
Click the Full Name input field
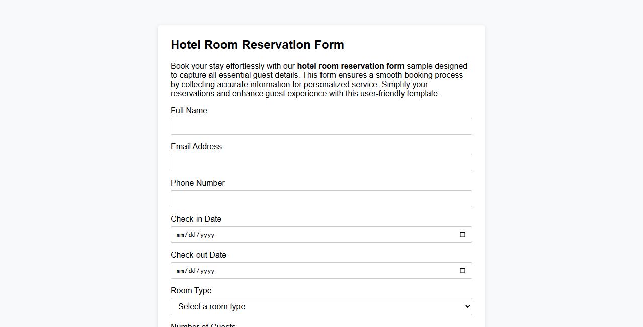pos(321,126)
